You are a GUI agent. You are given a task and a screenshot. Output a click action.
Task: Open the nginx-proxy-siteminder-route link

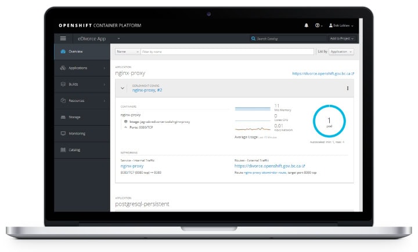pos(265,173)
